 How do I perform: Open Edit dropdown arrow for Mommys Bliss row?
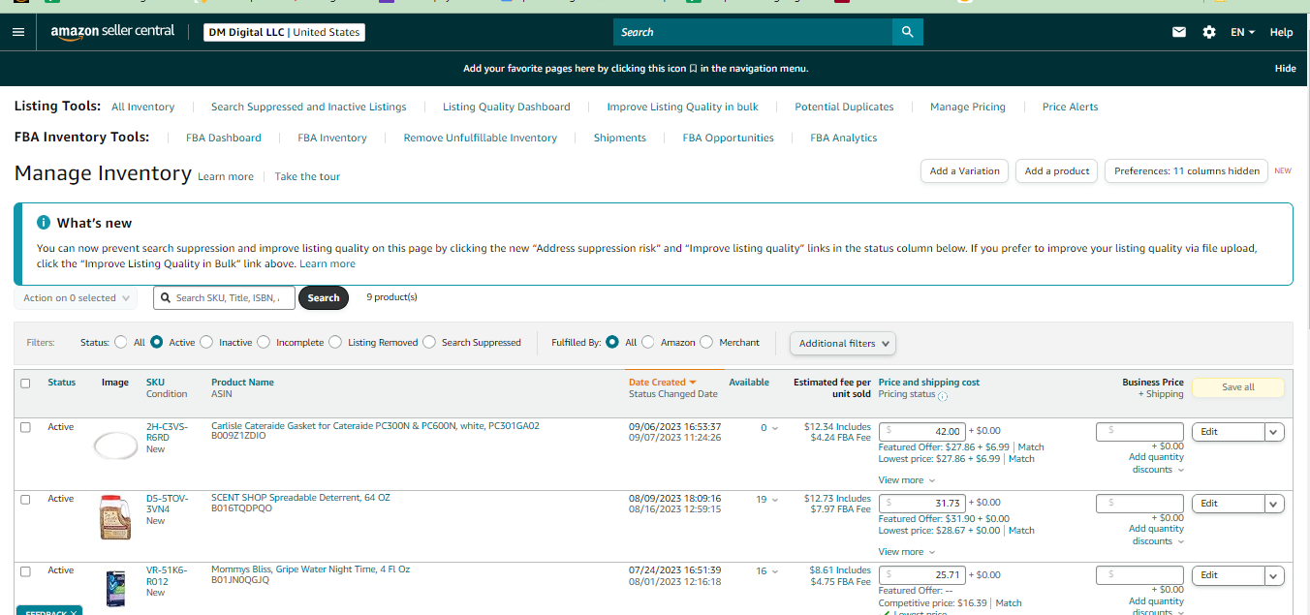pyautogui.click(x=1274, y=575)
